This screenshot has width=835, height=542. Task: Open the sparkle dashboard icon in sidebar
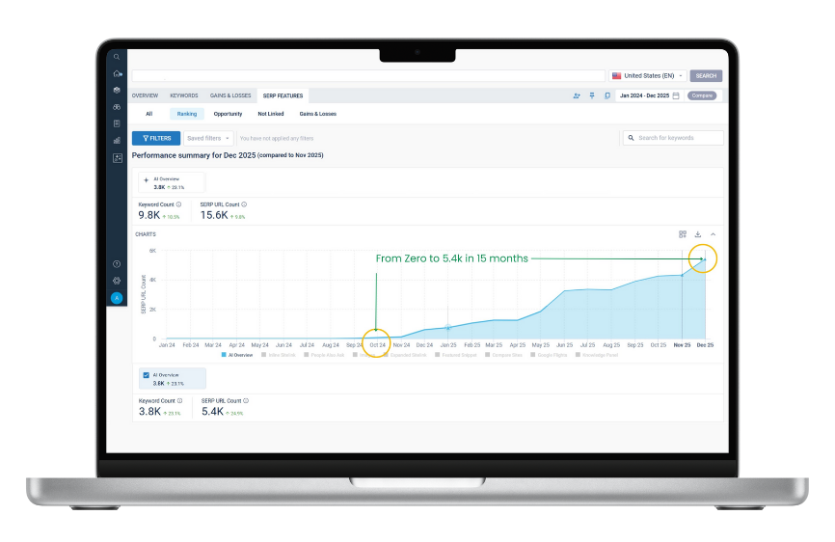coord(118,158)
